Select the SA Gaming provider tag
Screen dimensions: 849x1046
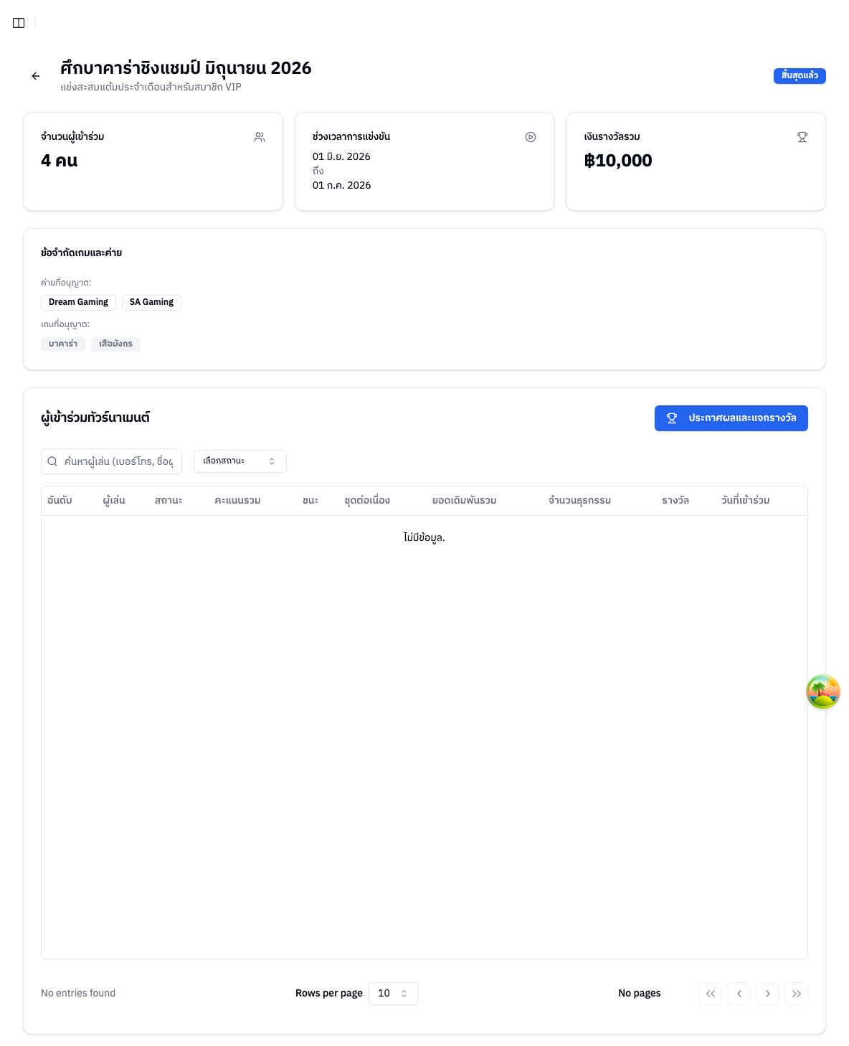(x=151, y=302)
